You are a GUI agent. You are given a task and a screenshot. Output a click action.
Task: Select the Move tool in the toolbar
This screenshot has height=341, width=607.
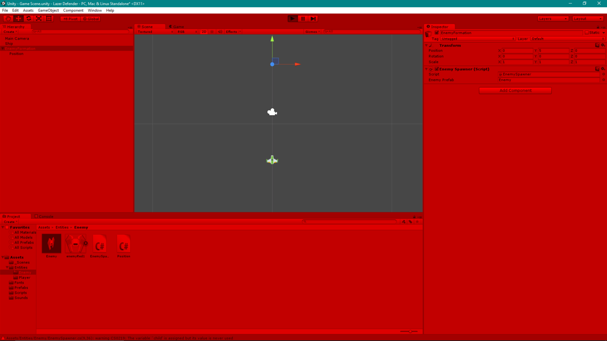[18, 19]
